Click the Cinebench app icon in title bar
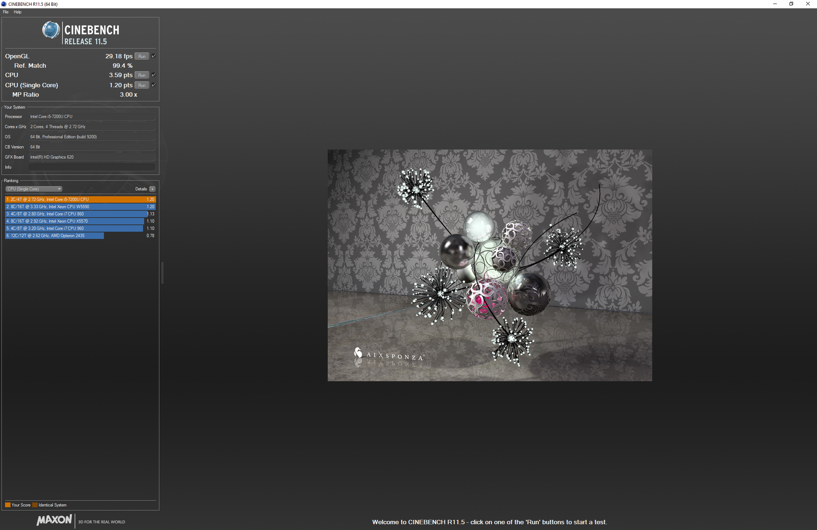The image size is (817, 530). click(x=4, y=4)
